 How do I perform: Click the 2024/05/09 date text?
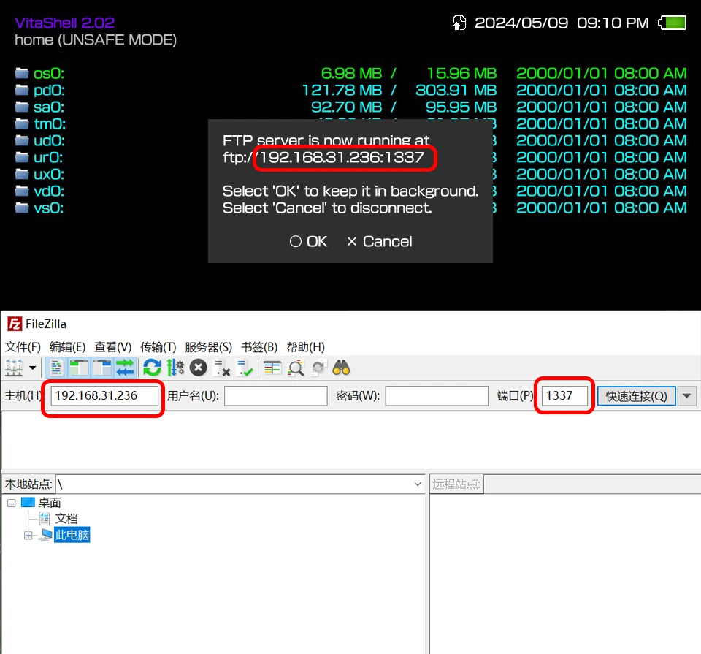pos(521,23)
